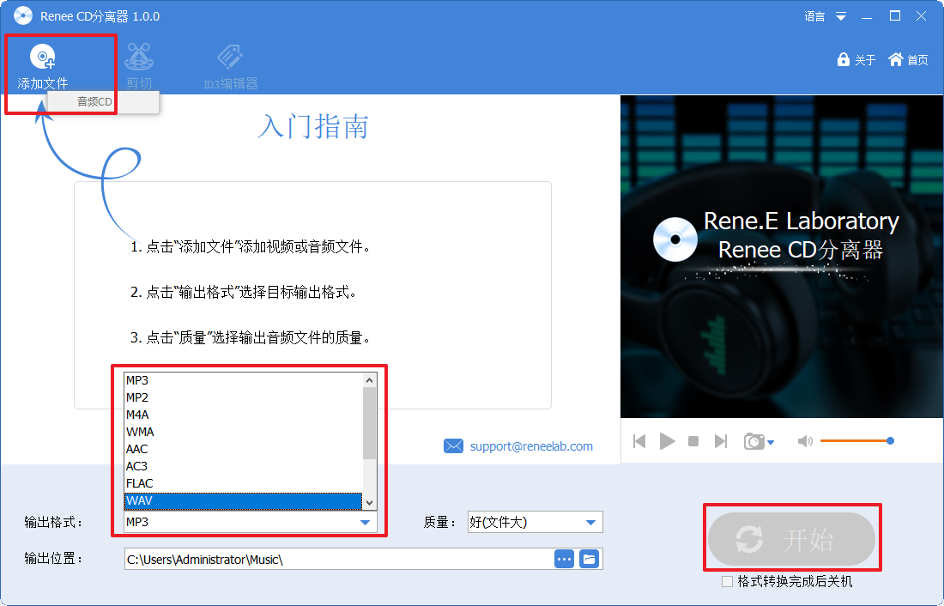Open the output folder icon

(x=589, y=559)
